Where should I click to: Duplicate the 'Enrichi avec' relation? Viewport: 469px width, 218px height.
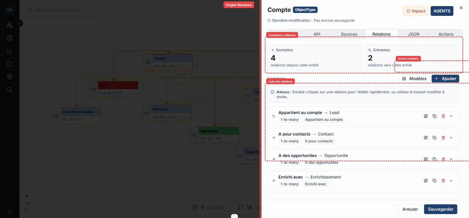pyautogui.click(x=434, y=181)
